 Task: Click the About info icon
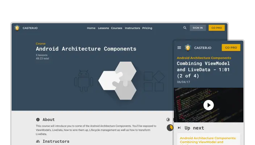(38, 120)
